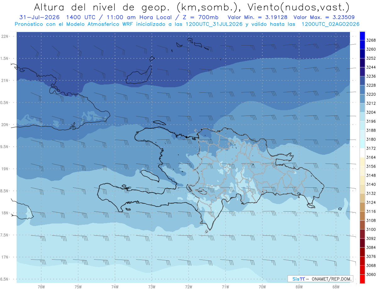Image resolution: width=377 pixels, height=291 pixels.
Task: Click the '72W' longitude axis label
Action: [x=188, y=287]
